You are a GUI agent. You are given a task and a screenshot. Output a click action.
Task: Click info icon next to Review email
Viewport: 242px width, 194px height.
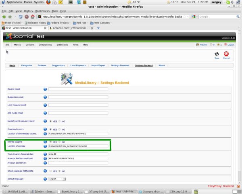(45, 89)
